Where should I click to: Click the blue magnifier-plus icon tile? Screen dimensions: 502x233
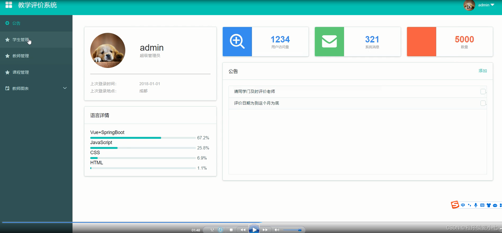(237, 42)
